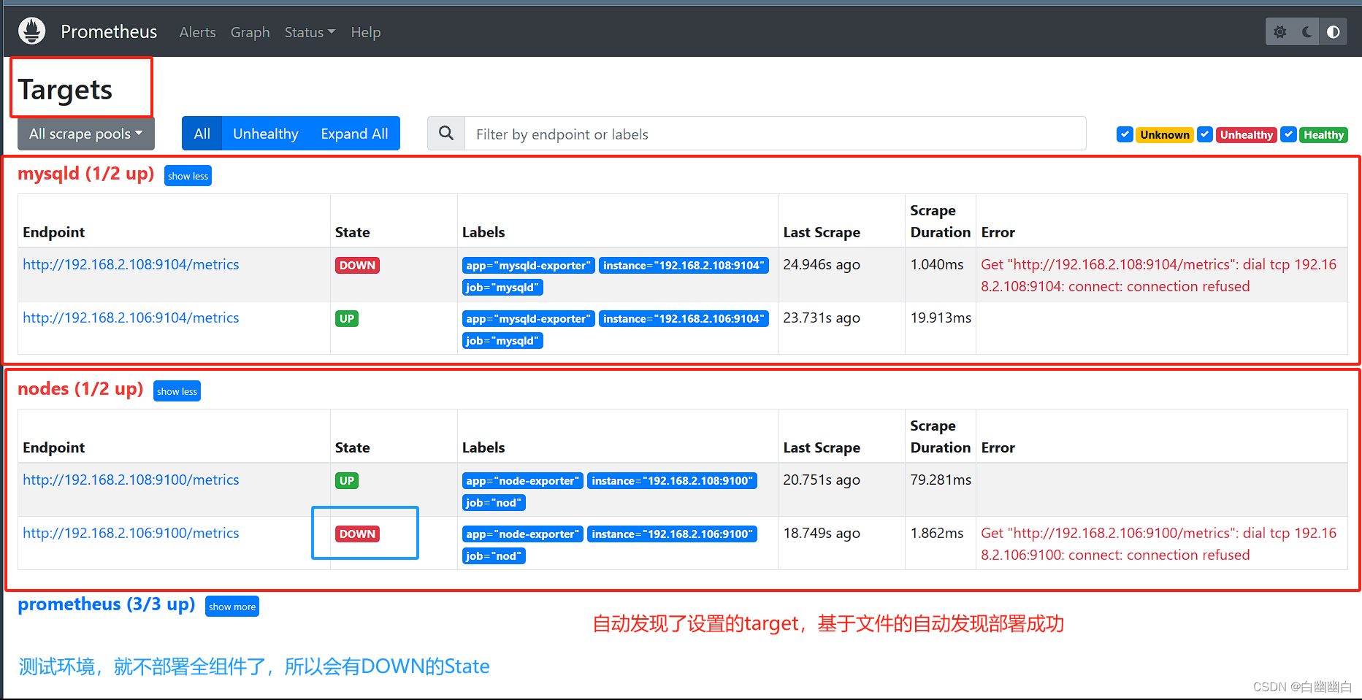The width and height of the screenshot is (1362, 700).
Task: Click Last Scrape value 18.749s ago
Action: point(822,533)
